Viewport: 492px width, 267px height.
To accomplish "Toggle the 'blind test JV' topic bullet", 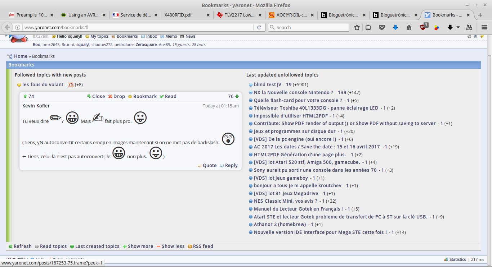I will pyautogui.click(x=251, y=85).
